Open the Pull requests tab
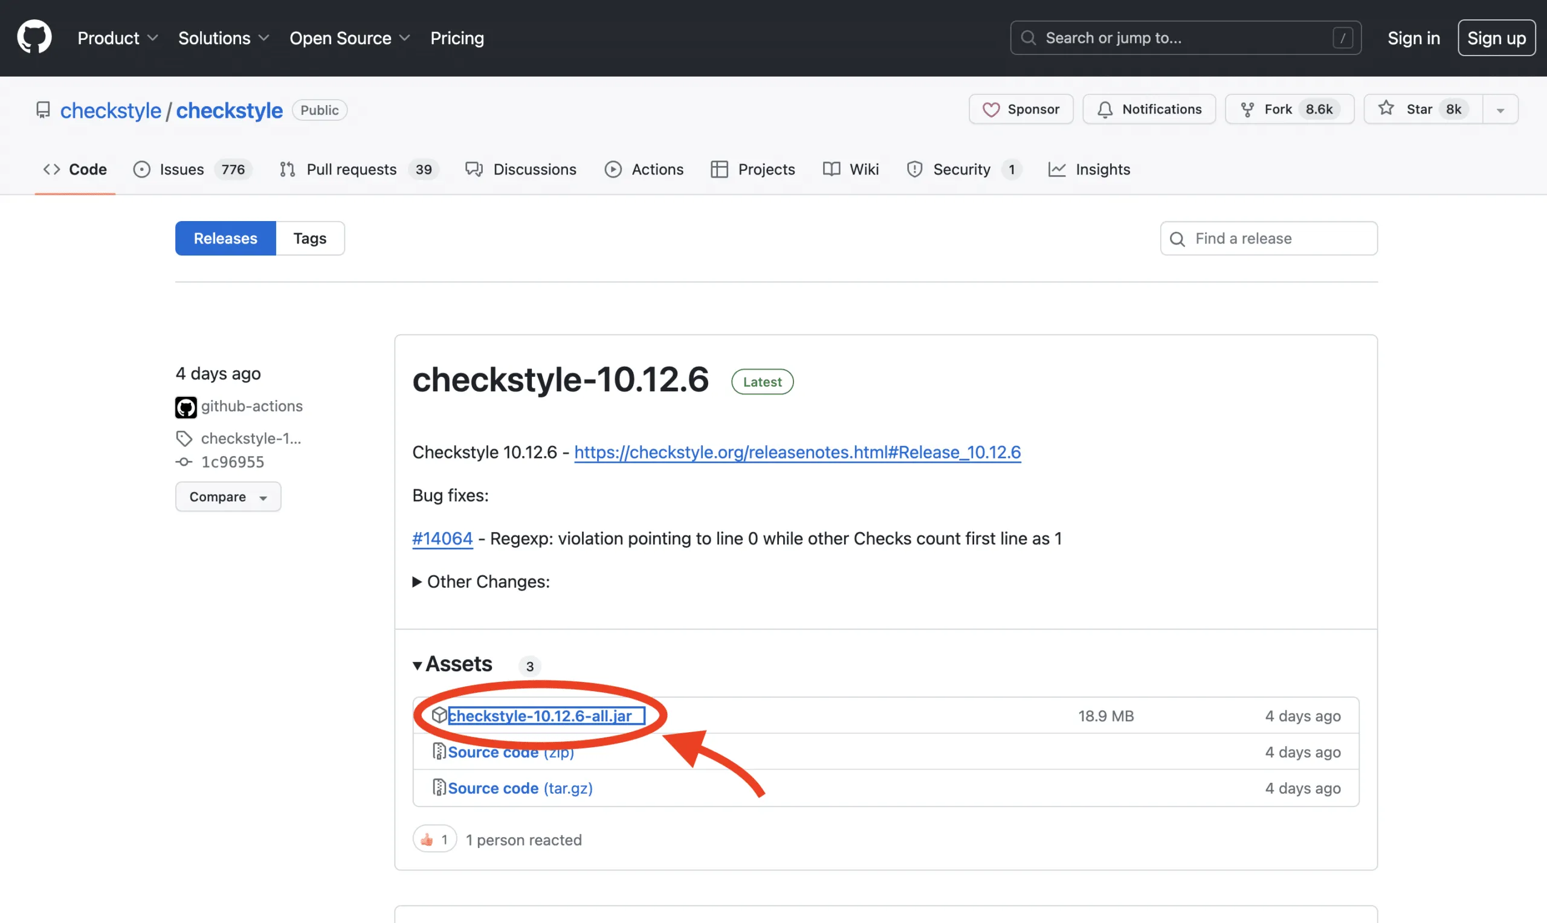Image resolution: width=1547 pixels, height=923 pixels. pyautogui.click(x=359, y=169)
